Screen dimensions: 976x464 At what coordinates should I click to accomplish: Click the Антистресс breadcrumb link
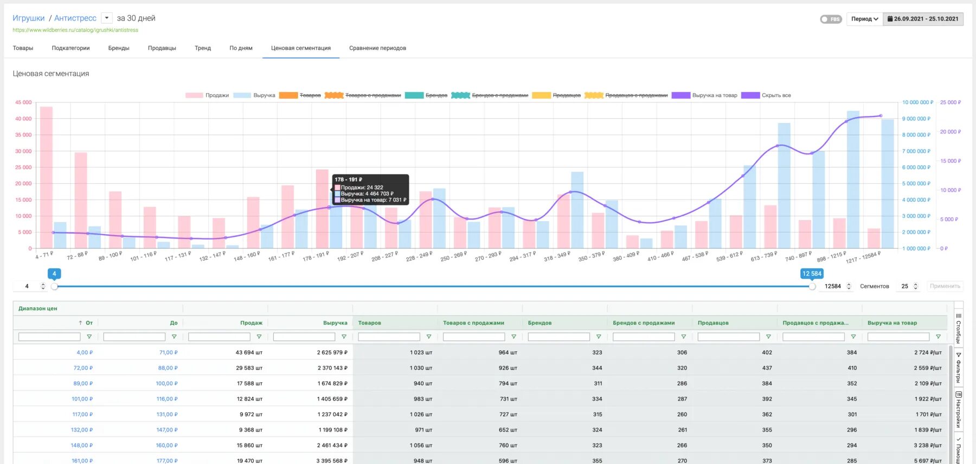click(x=75, y=18)
